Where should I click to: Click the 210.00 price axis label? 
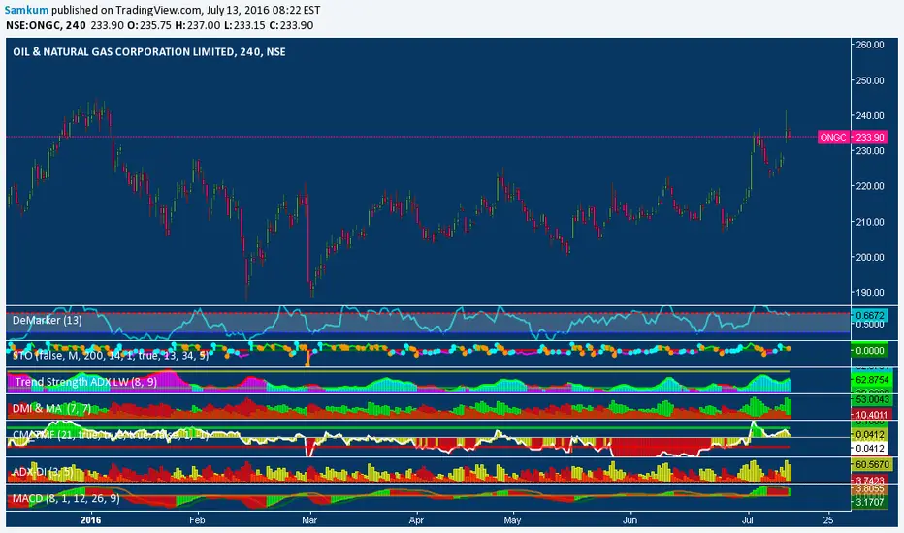click(870, 221)
